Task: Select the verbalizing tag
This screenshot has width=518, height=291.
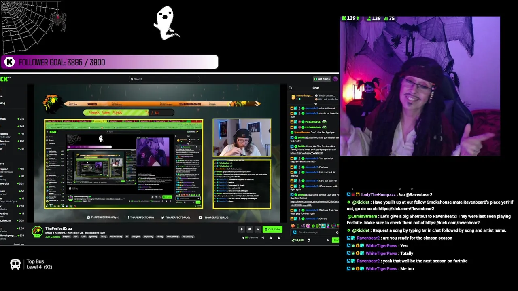Action: [188, 236]
